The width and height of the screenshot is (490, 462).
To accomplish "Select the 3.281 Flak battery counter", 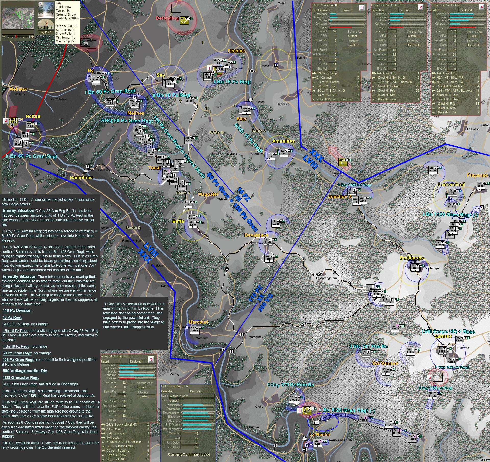I will (x=366, y=354).
